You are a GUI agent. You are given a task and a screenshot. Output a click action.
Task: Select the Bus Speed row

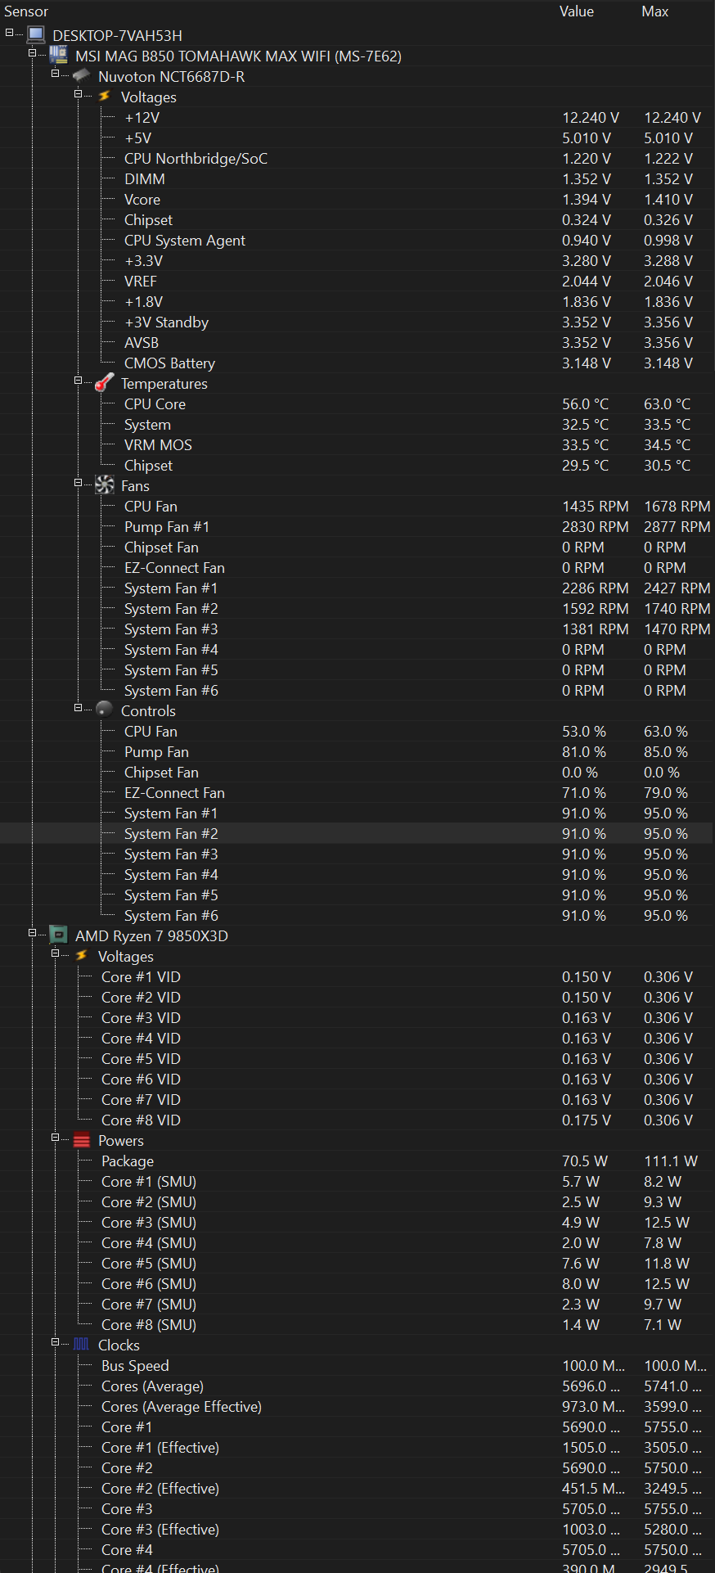coord(357,1366)
